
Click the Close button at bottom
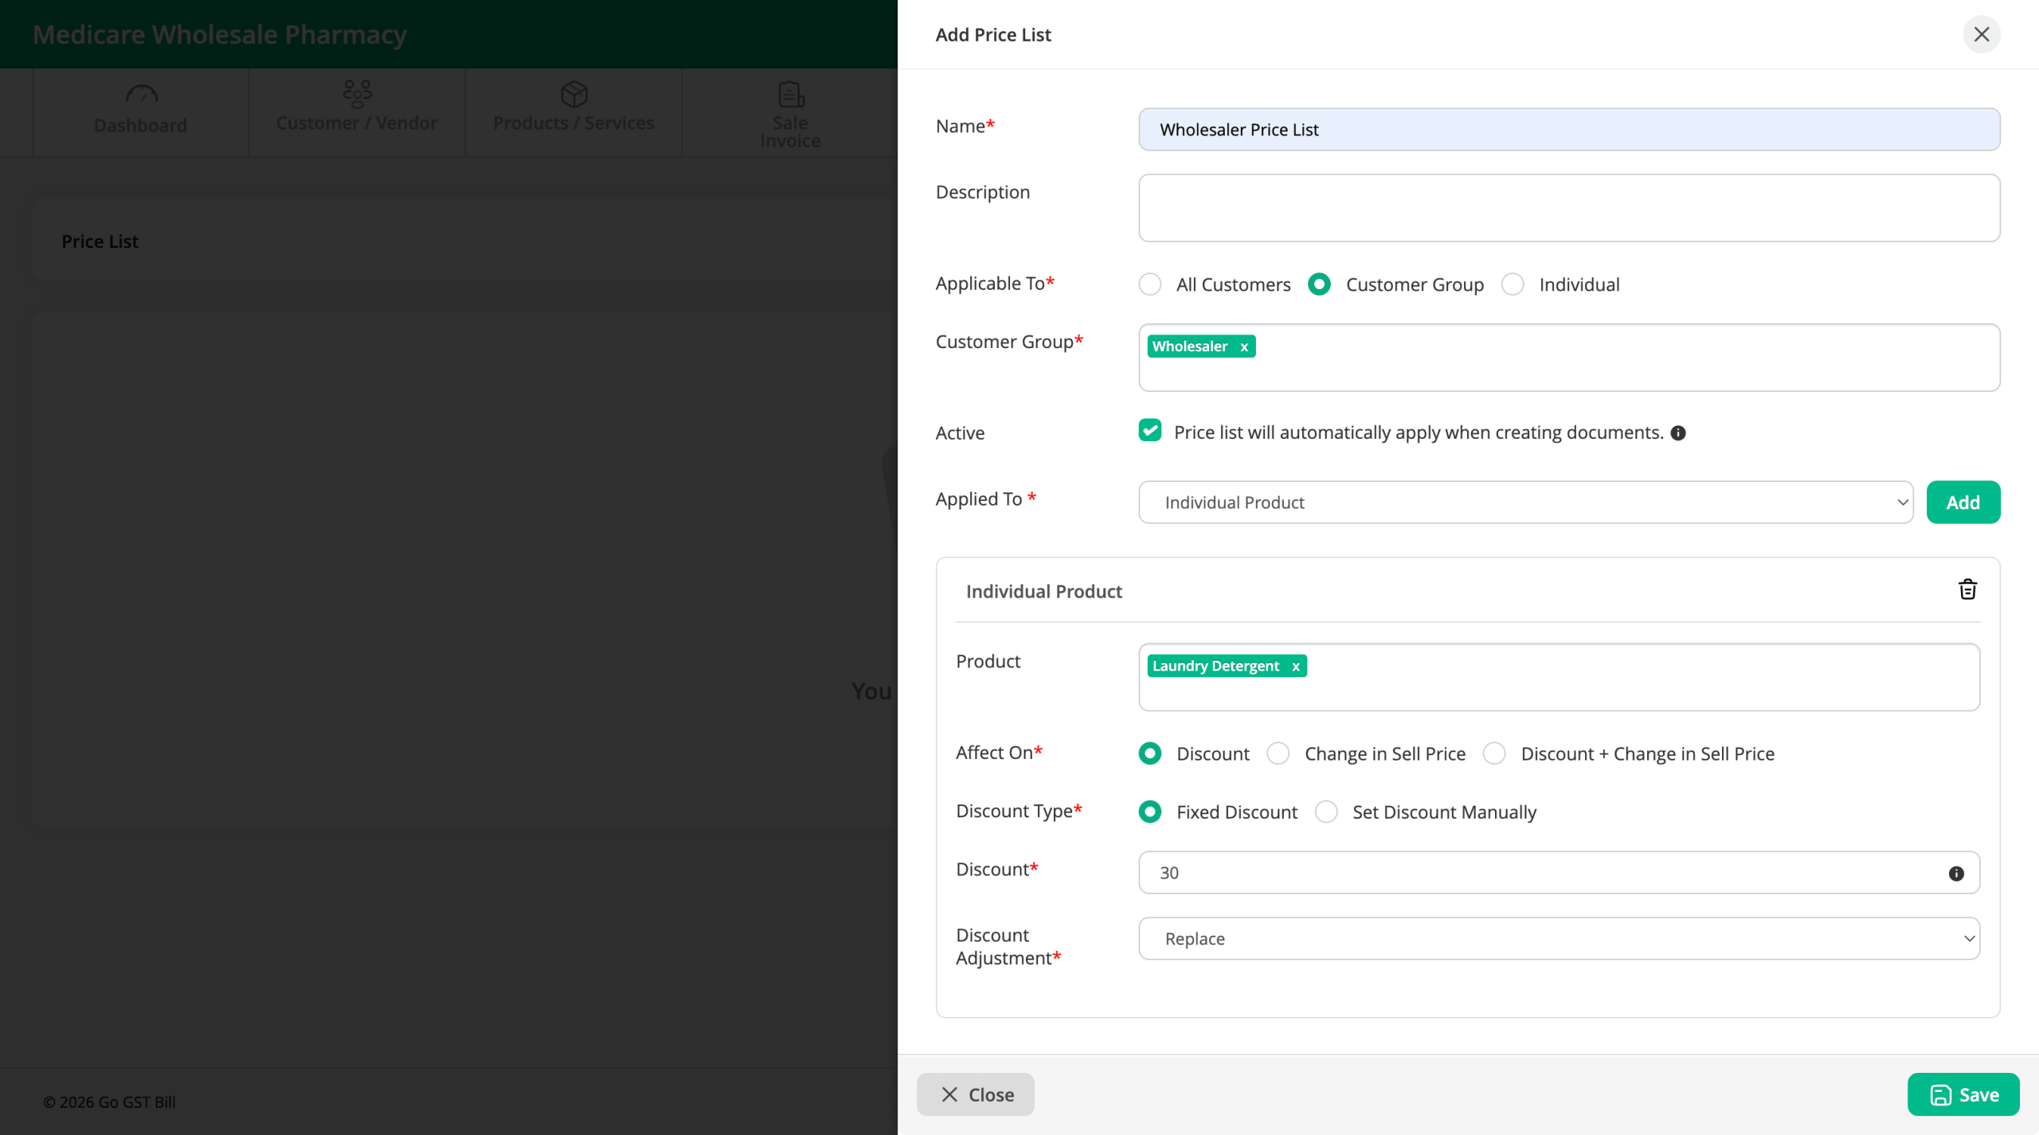975,1094
